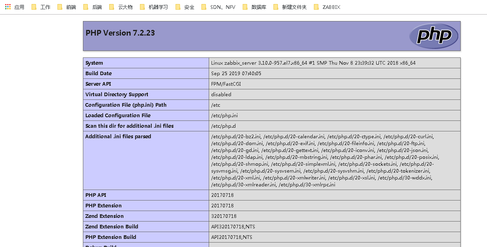Screen dimensions: 487x247
Task: Open the 机器学习 bookmark folder
Action: [153, 7]
